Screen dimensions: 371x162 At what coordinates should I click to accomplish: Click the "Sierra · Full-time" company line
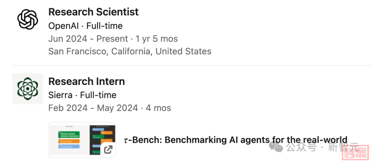click(x=82, y=95)
